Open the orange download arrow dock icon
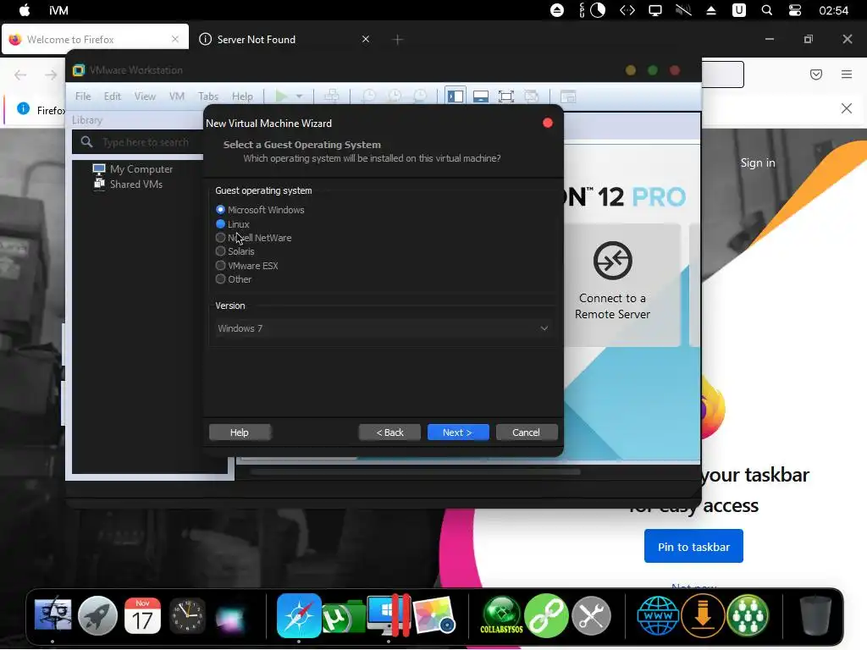The width and height of the screenshot is (867, 650). [703, 616]
